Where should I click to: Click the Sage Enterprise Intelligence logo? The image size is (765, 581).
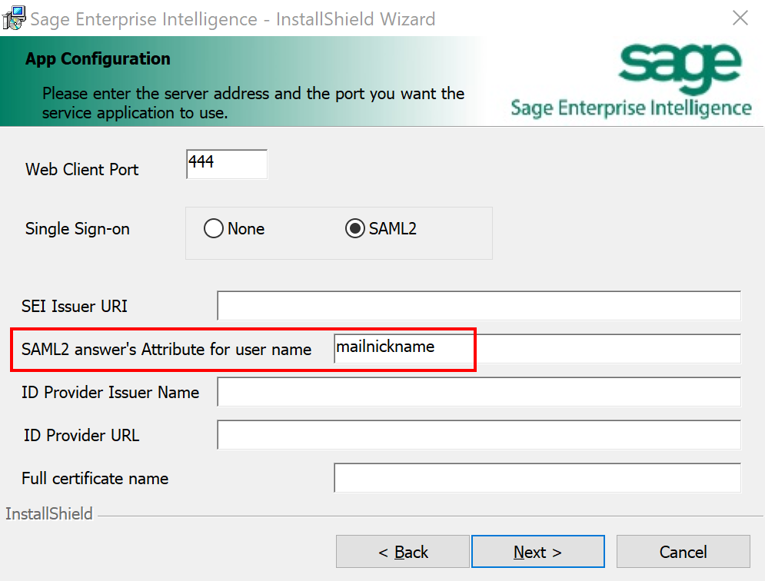pyautogui.click(x=630, y=81)
